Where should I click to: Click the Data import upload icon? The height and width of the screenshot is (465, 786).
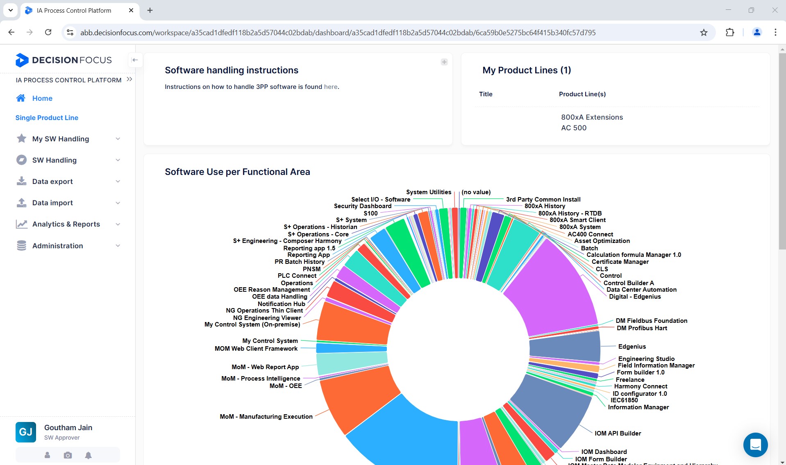pos(21,202)
